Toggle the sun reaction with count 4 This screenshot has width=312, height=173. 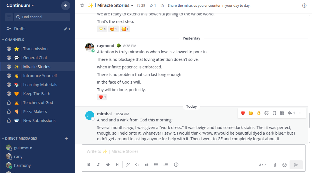click(102, 29)
